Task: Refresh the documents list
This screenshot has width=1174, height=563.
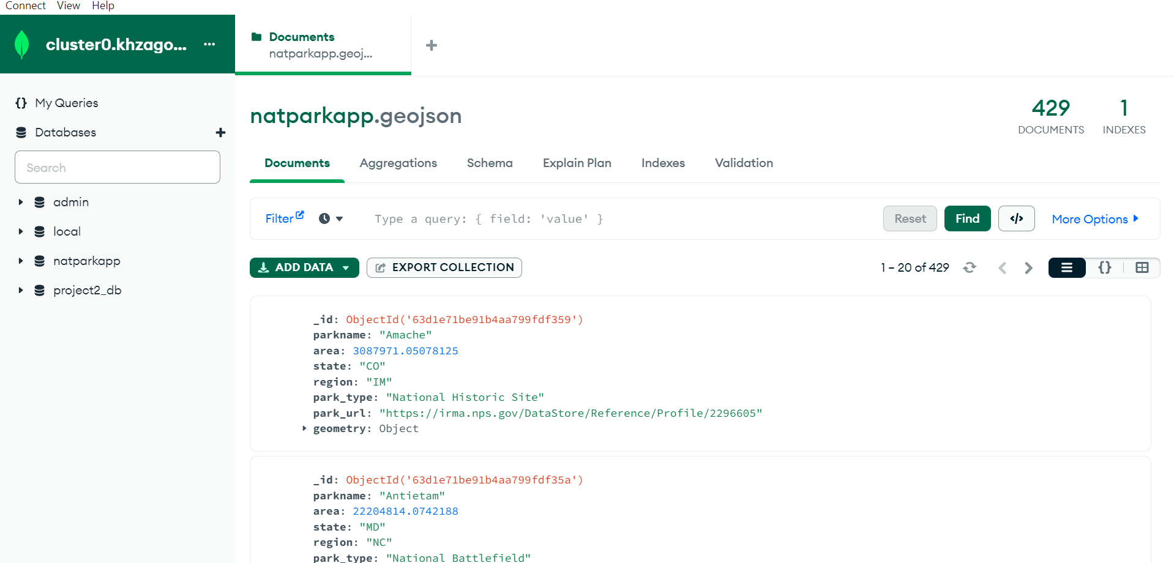Action: (x=970, y=267)
